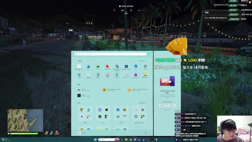Select the iPhone button in phone panel

(171, 106)
